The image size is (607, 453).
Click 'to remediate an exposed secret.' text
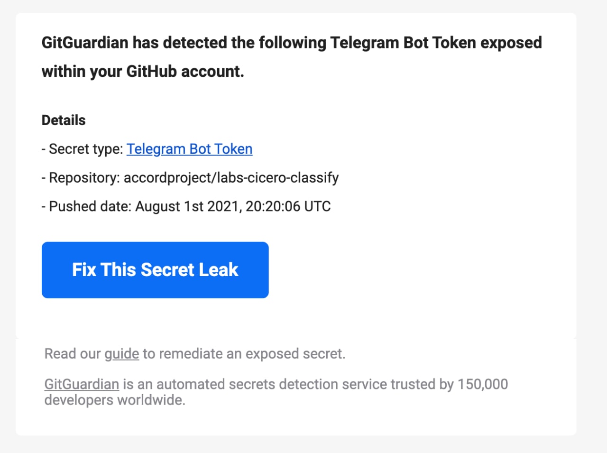coord(244,354)
